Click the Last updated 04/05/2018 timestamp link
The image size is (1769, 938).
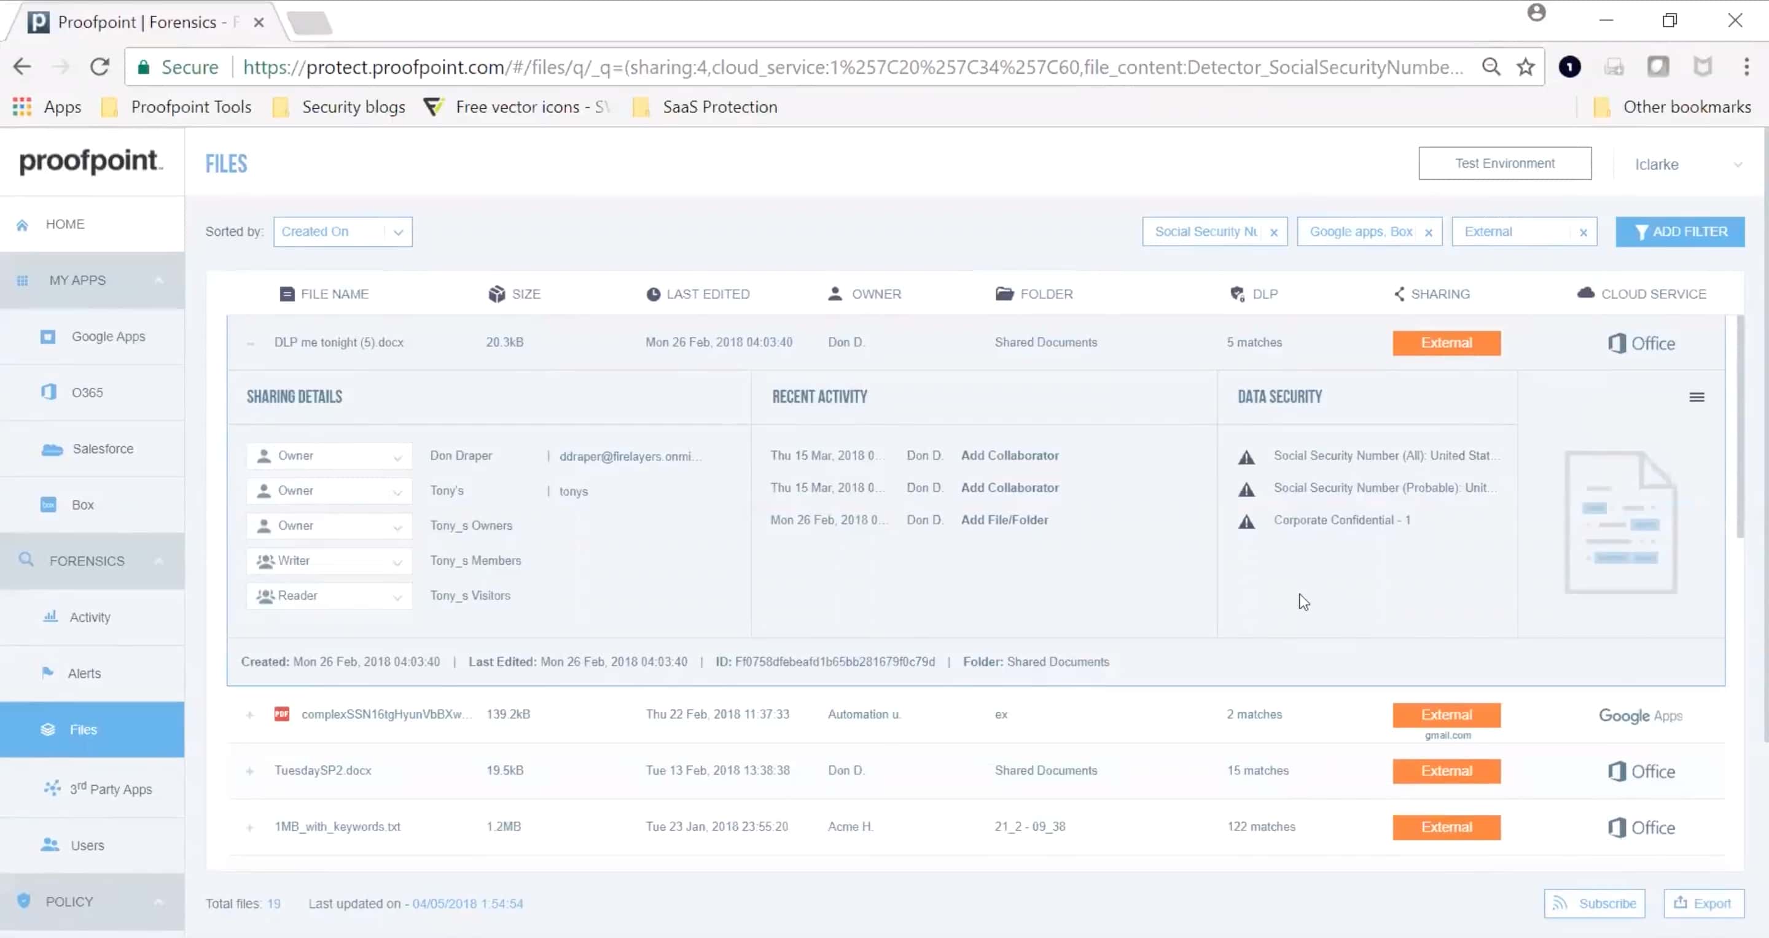pyautogui.click(x=467, y=904)
